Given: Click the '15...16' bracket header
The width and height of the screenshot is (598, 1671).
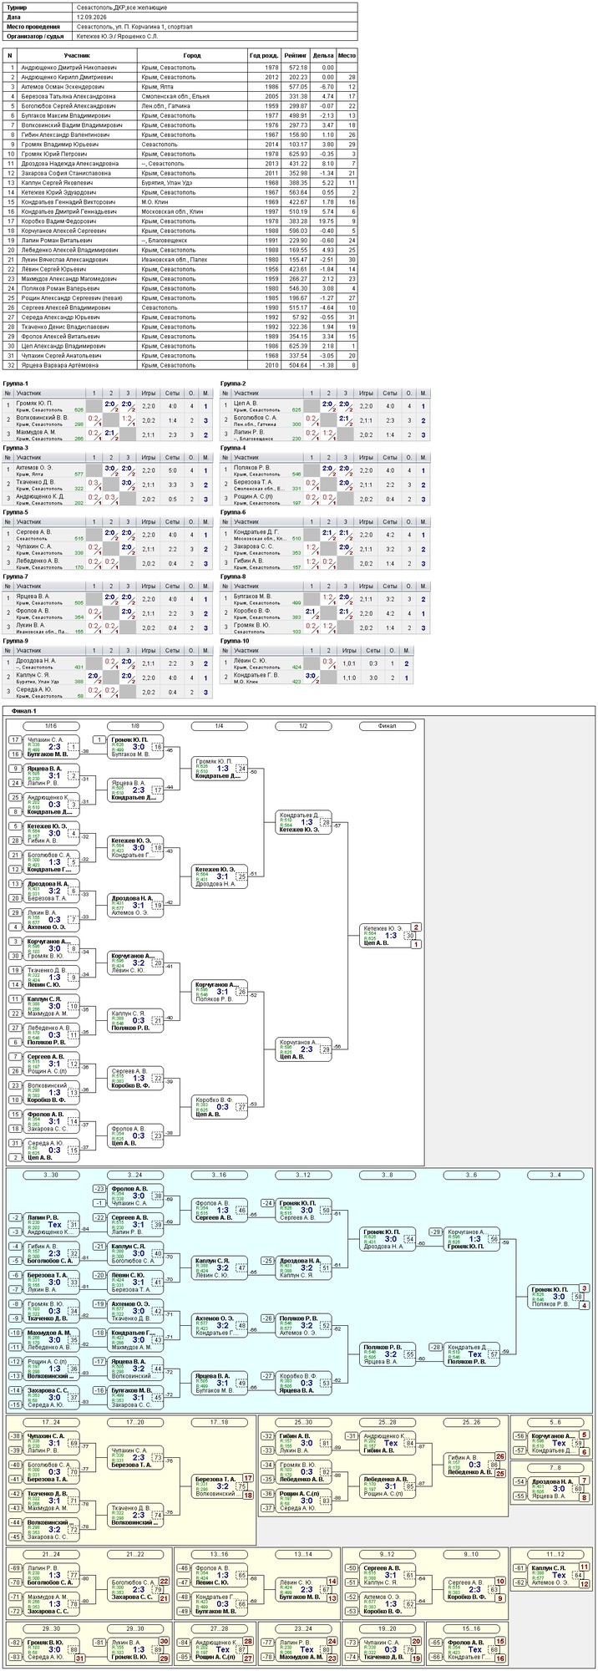Looking at the screenshot, I should point(471,1628).
